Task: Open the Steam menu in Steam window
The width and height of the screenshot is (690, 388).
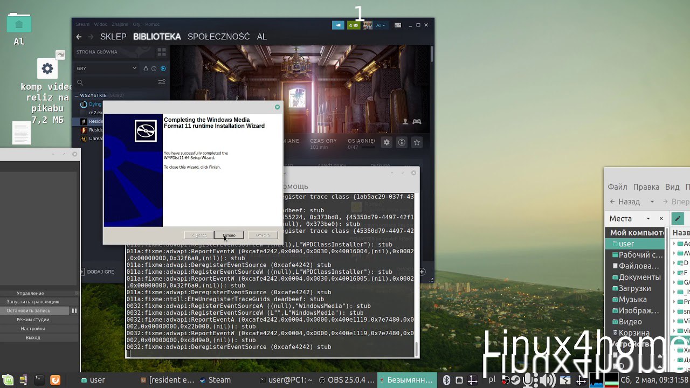Action: point(82,24)
